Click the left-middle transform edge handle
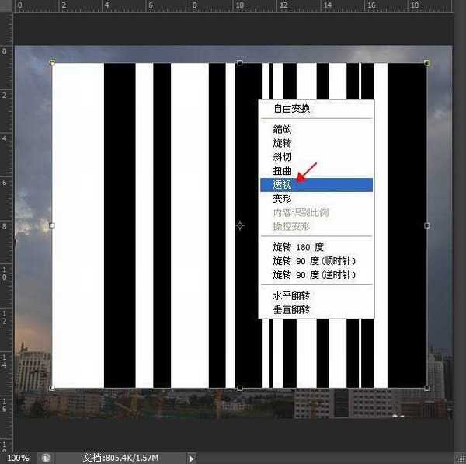466x464 pixels. [52, 225]
